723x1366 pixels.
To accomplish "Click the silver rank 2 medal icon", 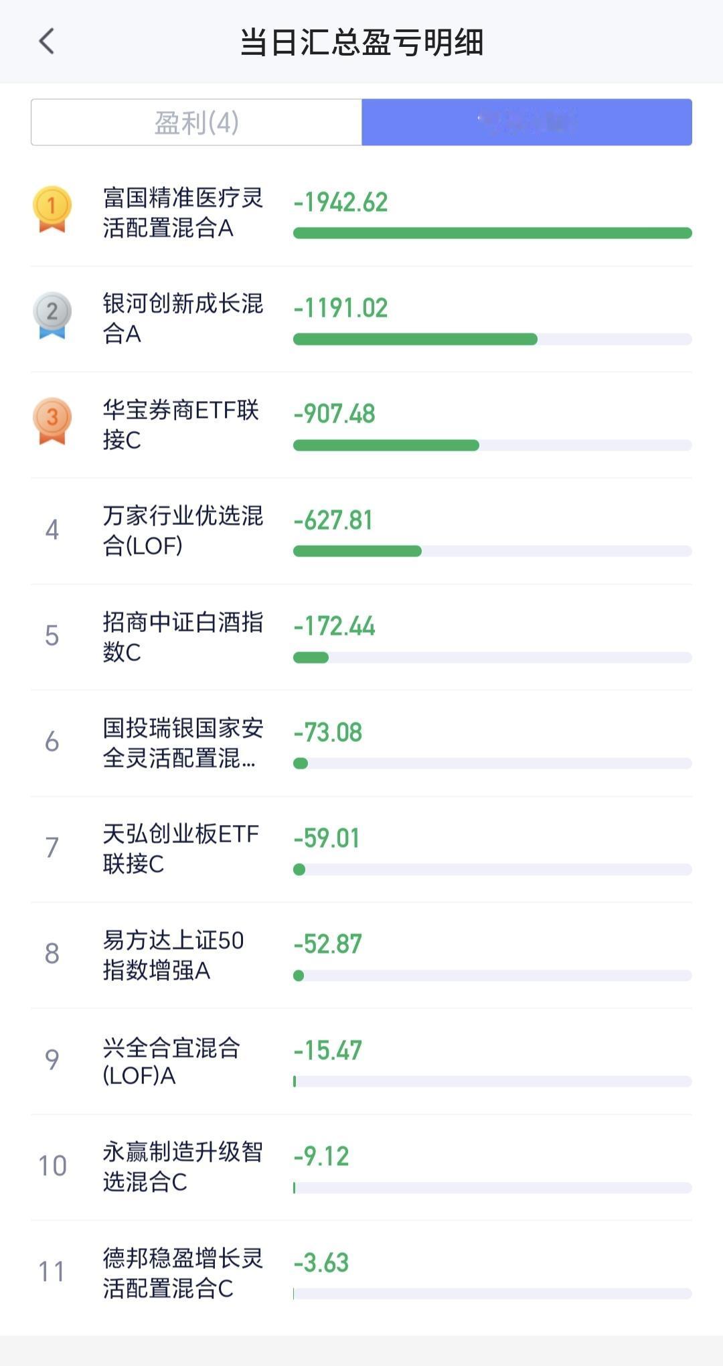I will coord(52,315).
